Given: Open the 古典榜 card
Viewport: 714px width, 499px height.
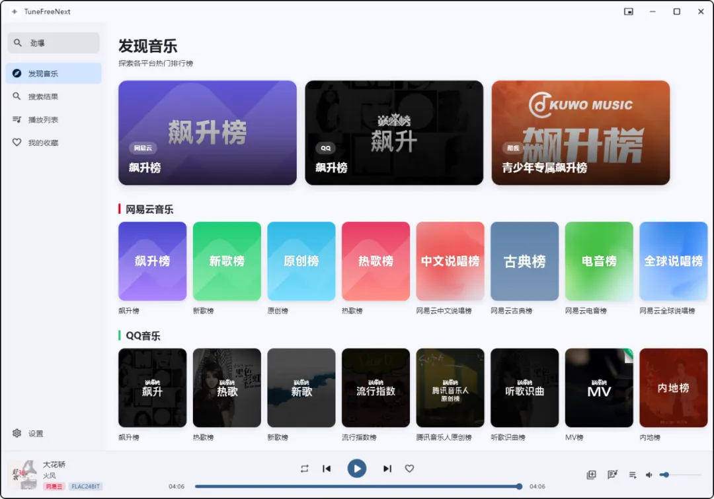Looking at the screenshot, I should [524, 261].
